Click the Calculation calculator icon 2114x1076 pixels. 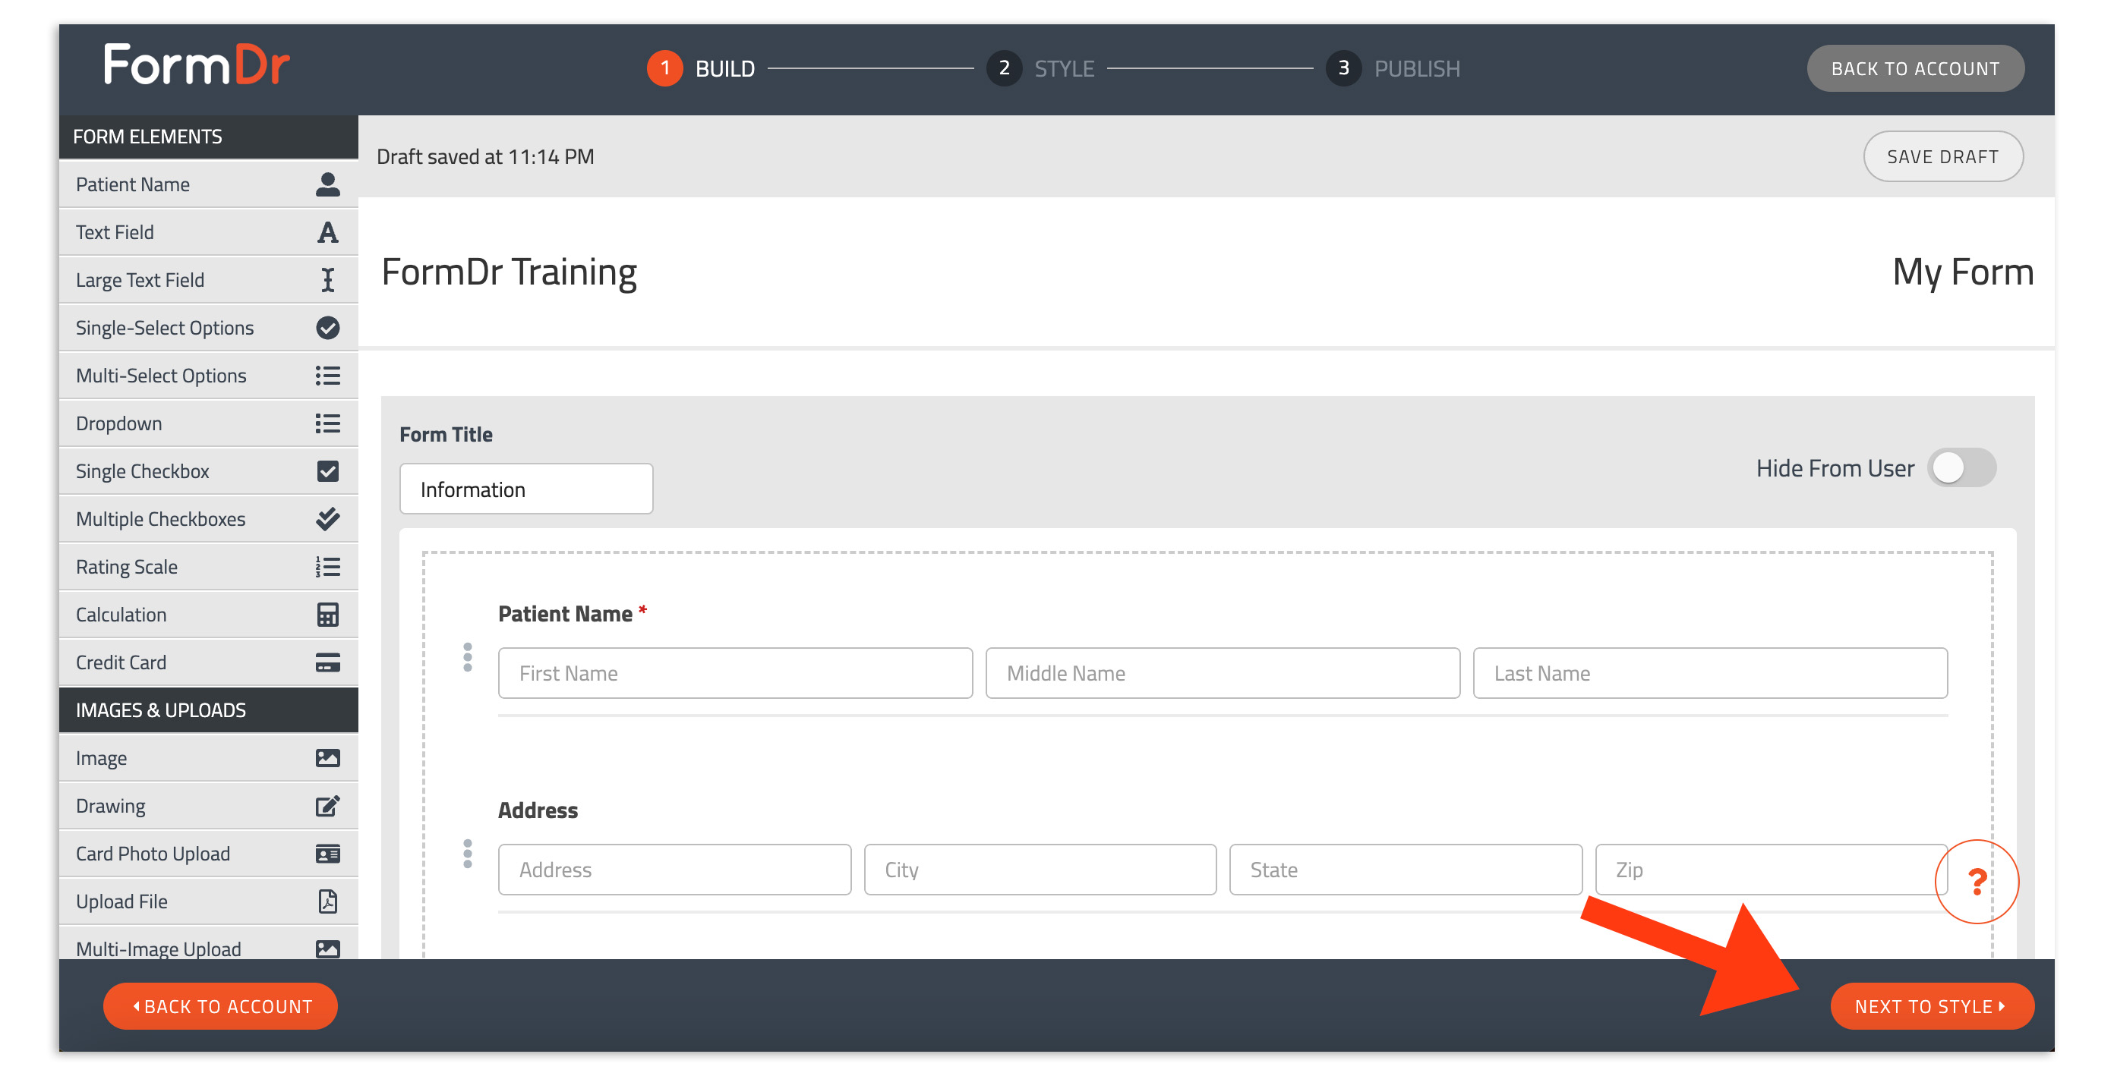[327, 615]
